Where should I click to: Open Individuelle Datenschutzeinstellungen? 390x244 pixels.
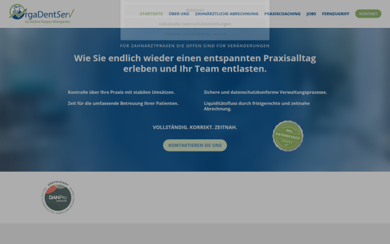coord(195,24)
